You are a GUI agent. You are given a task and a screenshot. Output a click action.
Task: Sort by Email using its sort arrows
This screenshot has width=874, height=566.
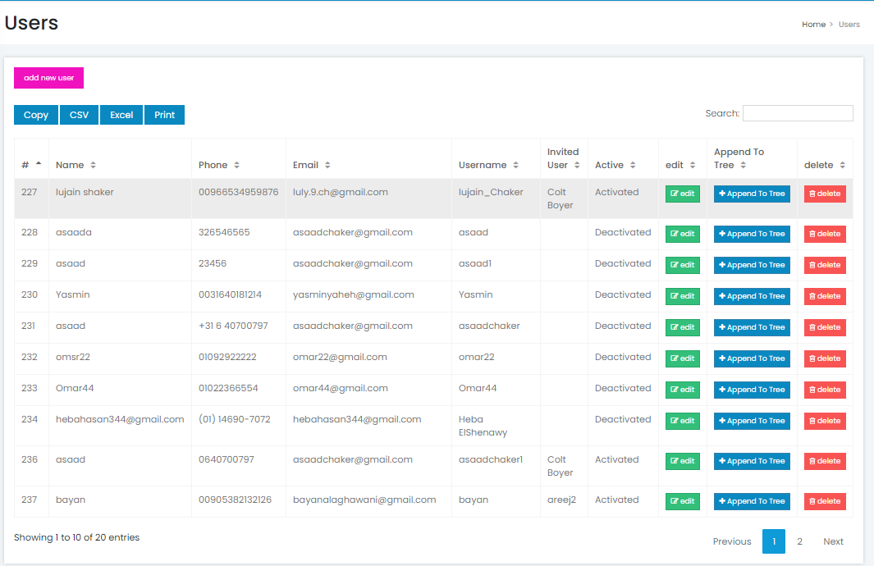click(x=327, y=165)
